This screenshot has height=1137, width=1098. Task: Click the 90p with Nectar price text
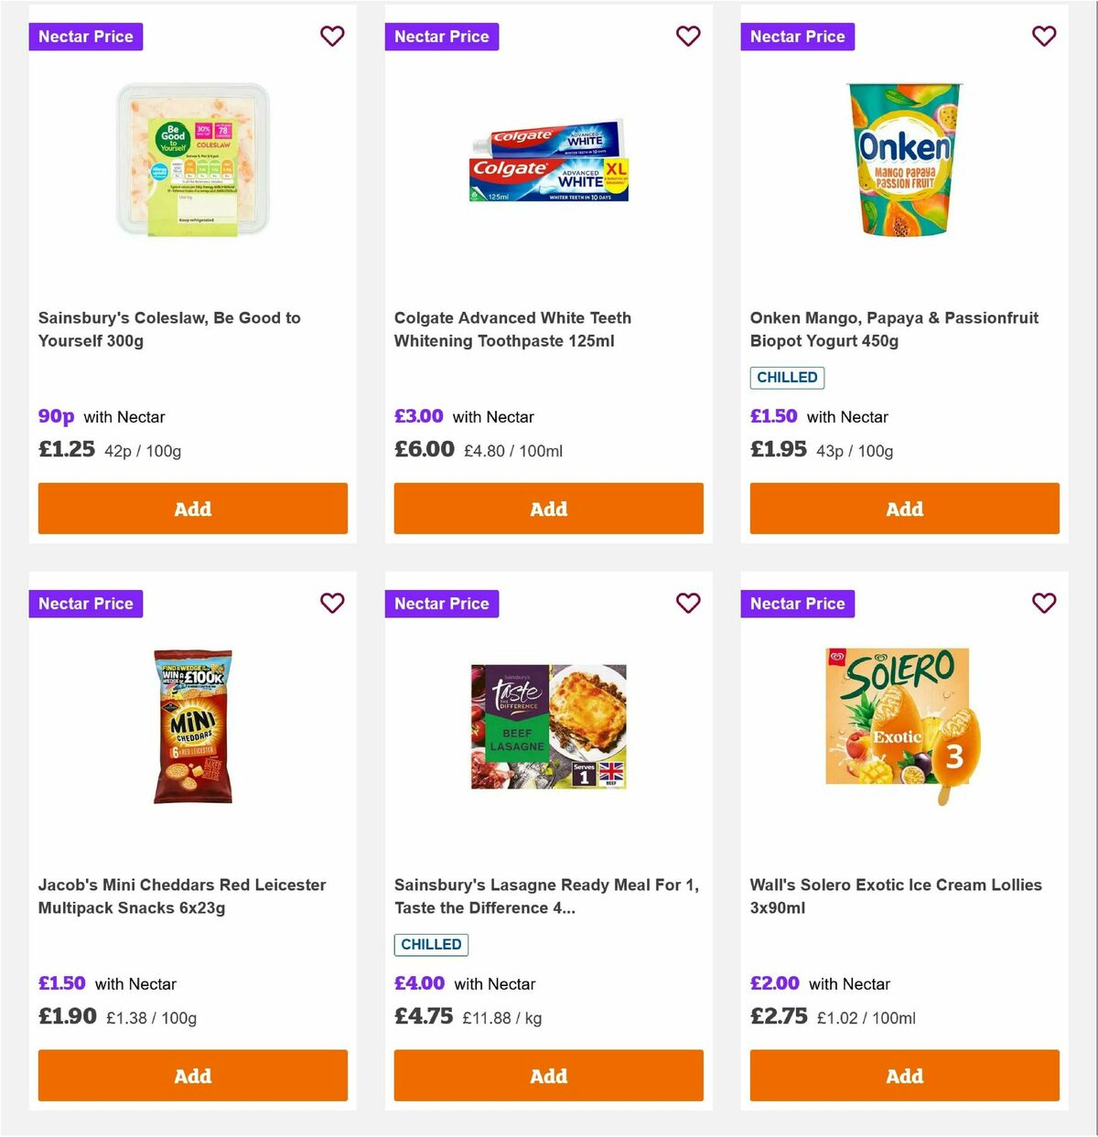coord(101,416)
